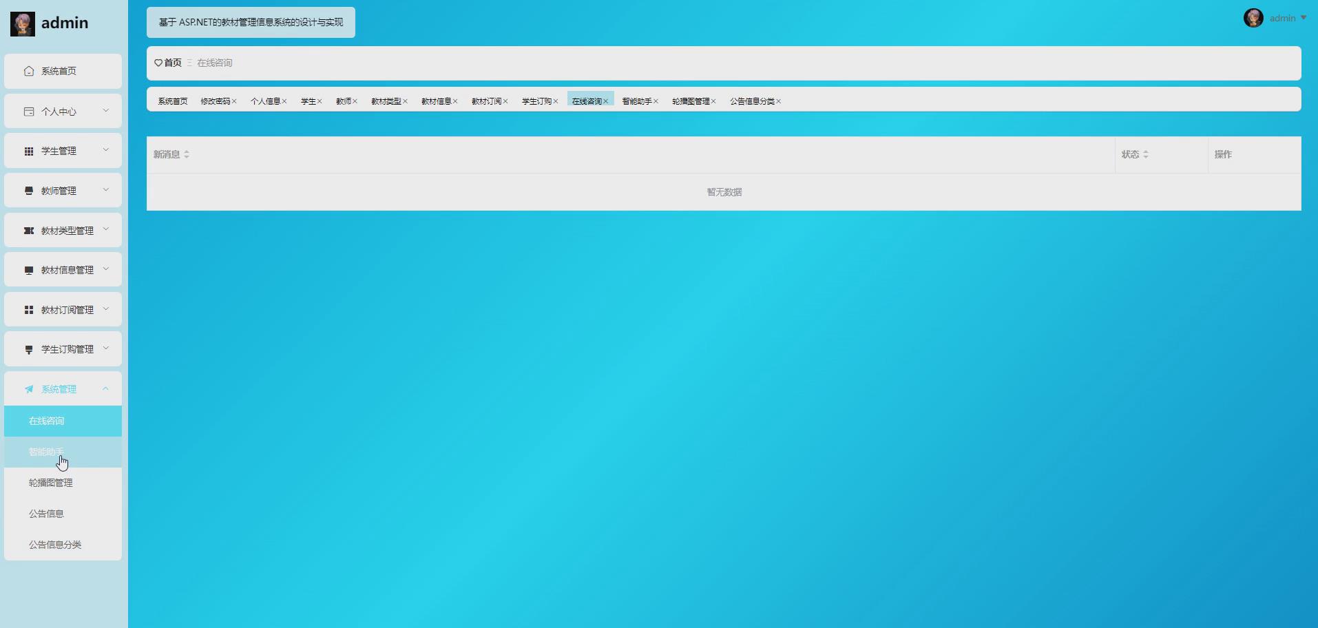The height and width of the screenshot is (628, 1318).
Task: Click the 教材类型管理 ticket icon
Action: coord(29,231)
